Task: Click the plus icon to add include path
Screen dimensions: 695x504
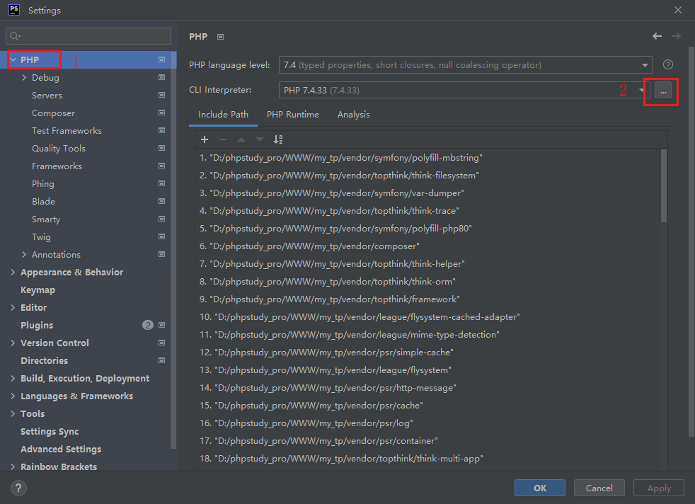Action: [205, 139]
